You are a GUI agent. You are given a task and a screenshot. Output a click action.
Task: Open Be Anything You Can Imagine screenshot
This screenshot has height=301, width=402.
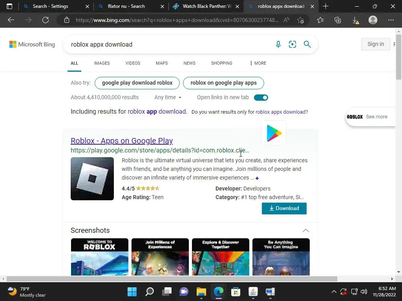pyautogui.click(x=281, y=257)
